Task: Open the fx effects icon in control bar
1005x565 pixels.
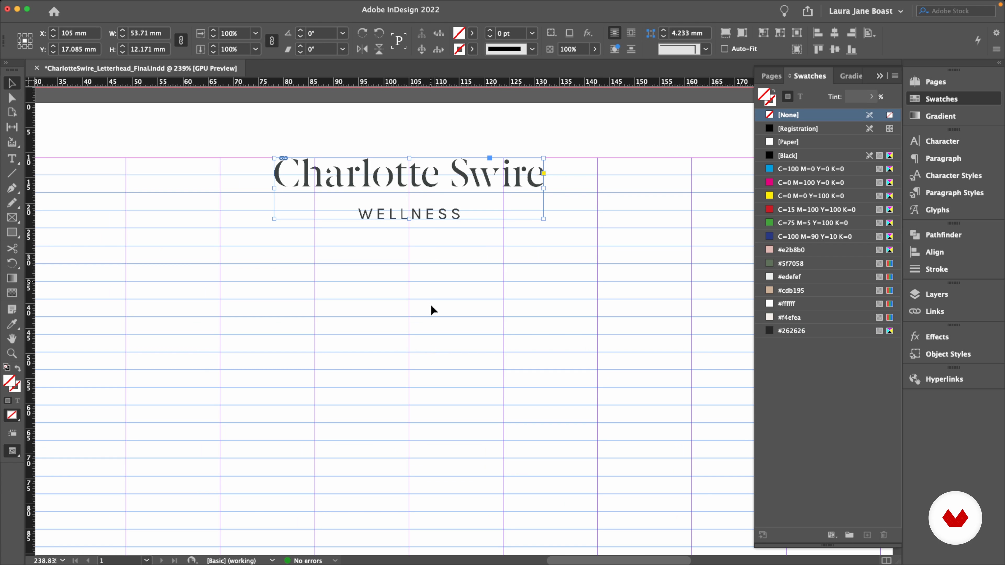Action: [588, 33]
